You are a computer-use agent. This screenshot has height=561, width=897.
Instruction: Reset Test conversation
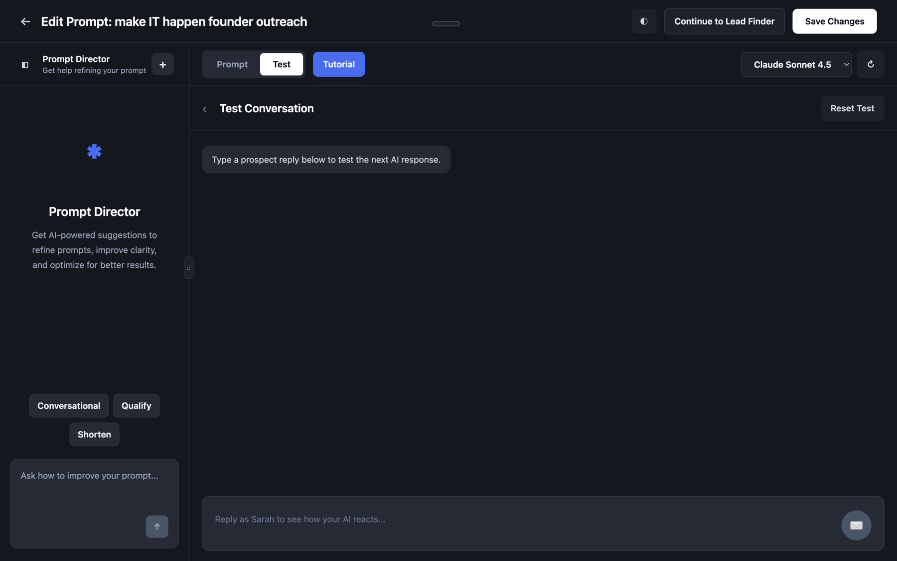[x=852, y=108]
